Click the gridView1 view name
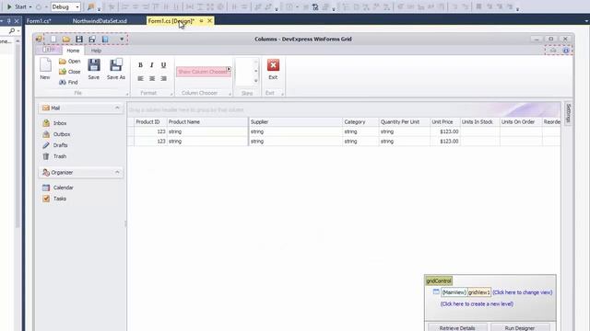This screenshot has height=331, width=590. (479, 292)
